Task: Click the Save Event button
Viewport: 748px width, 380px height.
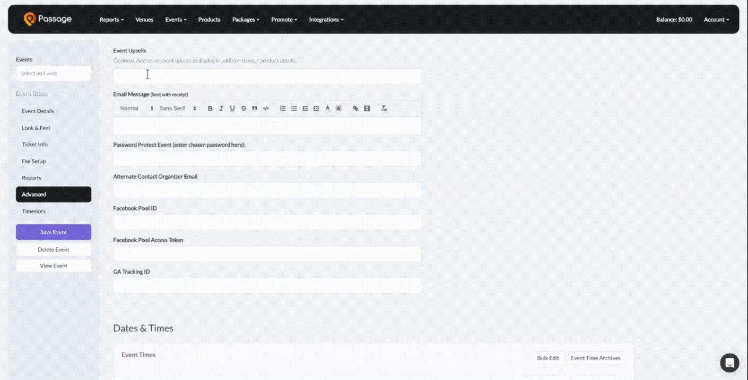Action: 54,232
